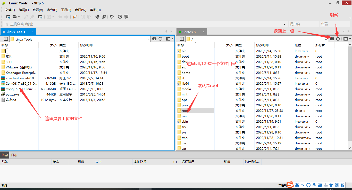This screenshot has height=190, width=352.
Task: Open the host address history dropdown
Action: 284,24
